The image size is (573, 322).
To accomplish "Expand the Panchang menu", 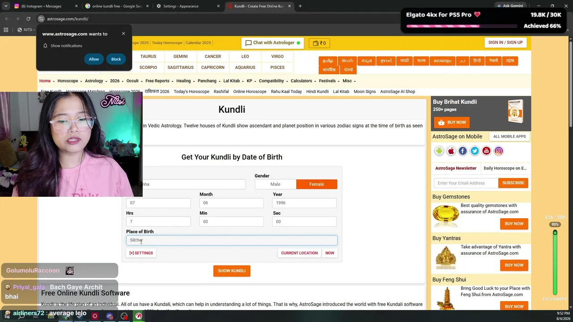I will (209, 81).
